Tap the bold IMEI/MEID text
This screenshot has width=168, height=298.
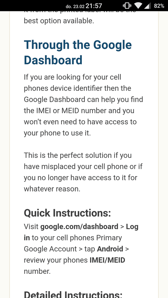(x=107, y=260)
